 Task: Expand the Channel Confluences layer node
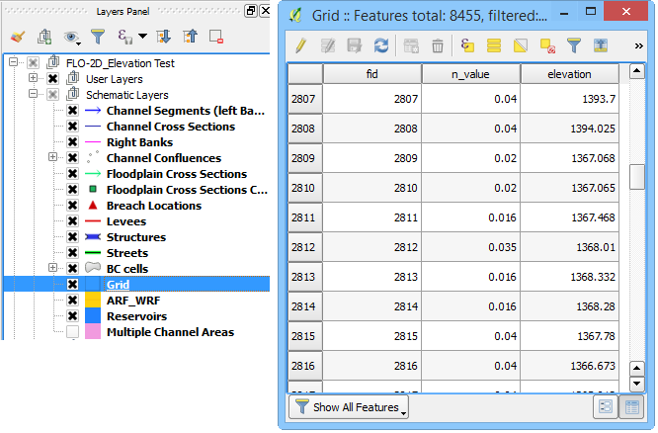(x=53, y=158)
